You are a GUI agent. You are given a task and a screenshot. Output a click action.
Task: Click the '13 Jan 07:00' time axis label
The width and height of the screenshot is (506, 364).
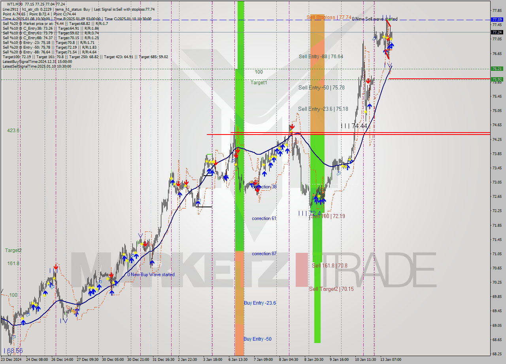coord(391,360)
